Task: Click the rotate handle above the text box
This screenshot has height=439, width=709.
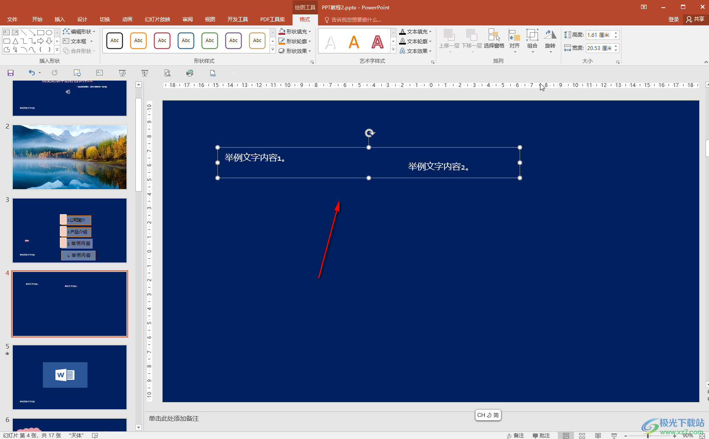Action: click(370, 133)
